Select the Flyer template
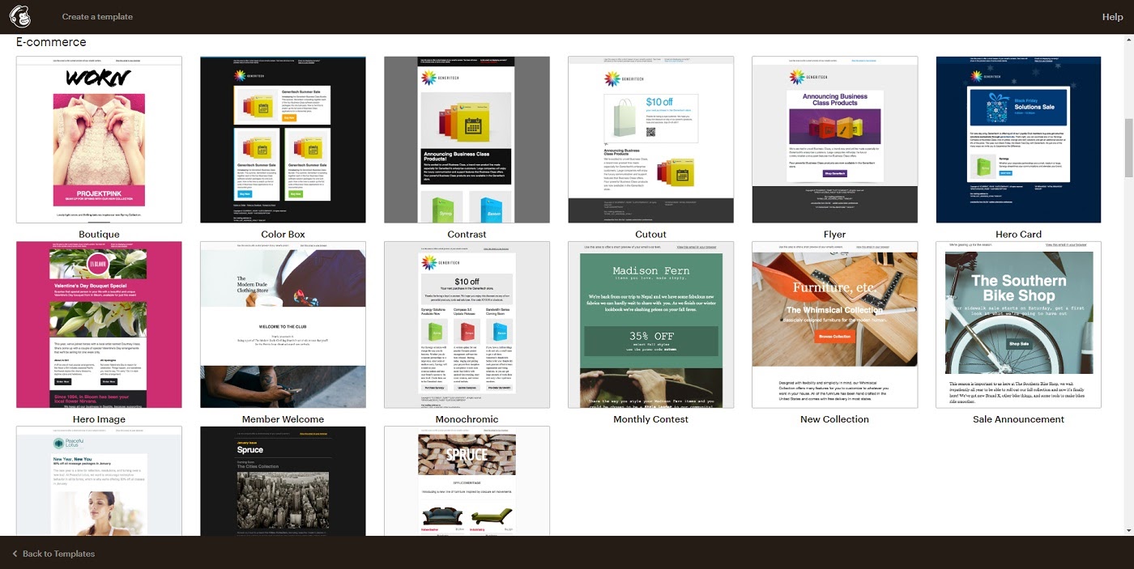Viewport: 1134px width, 569px height. (x=834, y=138)
